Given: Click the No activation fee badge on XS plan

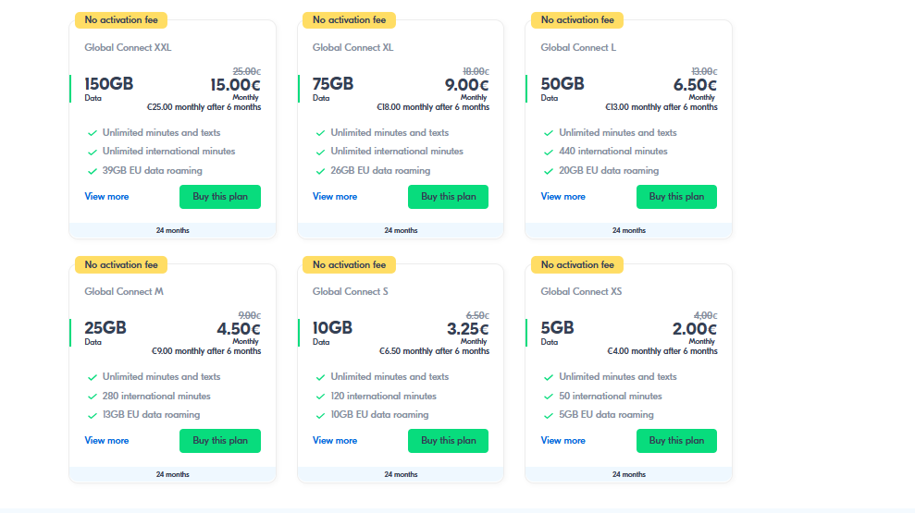Looking at the screenshot, I should coord(577,264).
